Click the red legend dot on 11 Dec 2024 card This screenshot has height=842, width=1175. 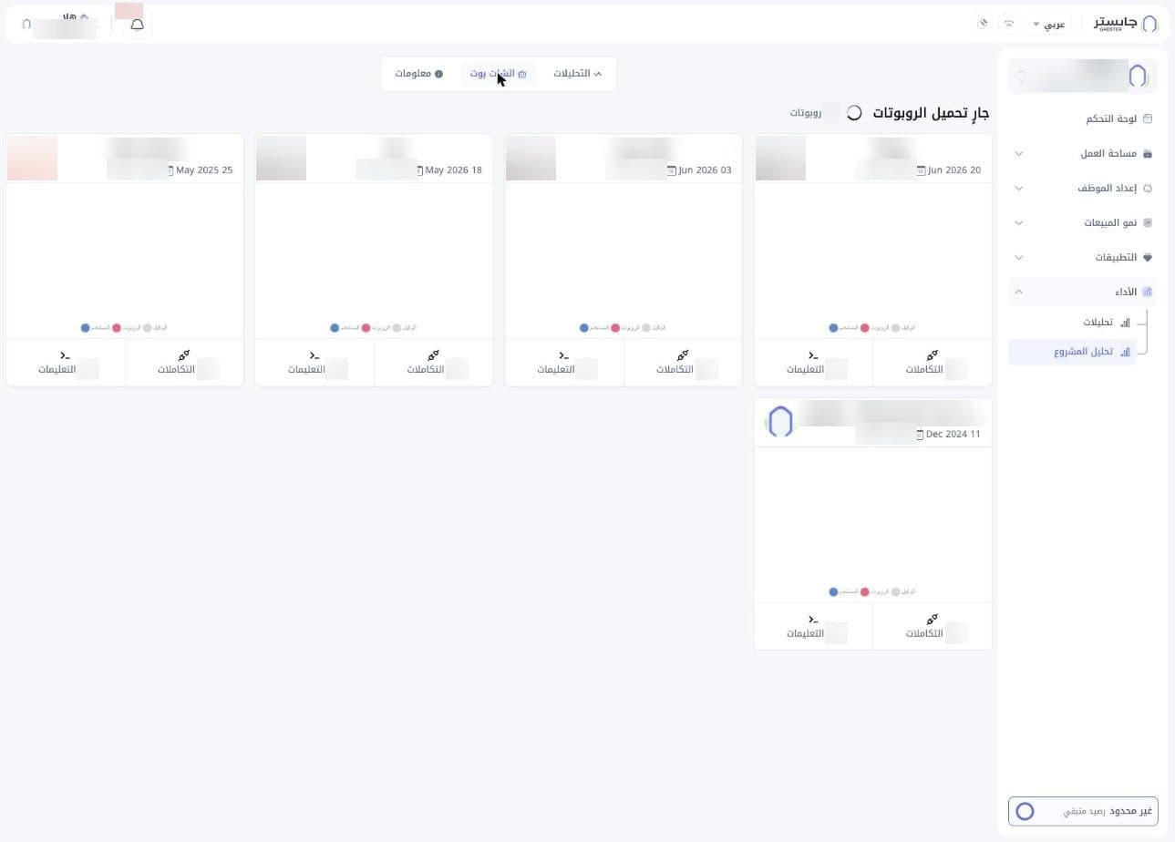pyautogui.click(x=864, y=592)
